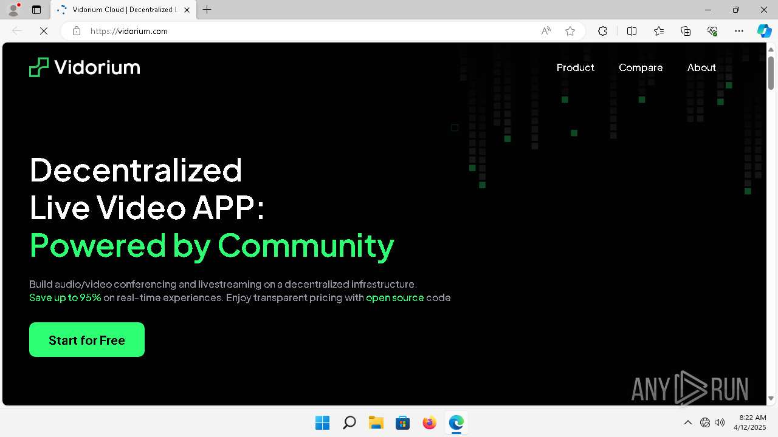
Task: Open Favorites list icon
Action: [x=659, y=31]
